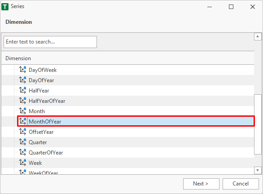
Task: Select the QuarterOfYear dimension
Action: 46,153
